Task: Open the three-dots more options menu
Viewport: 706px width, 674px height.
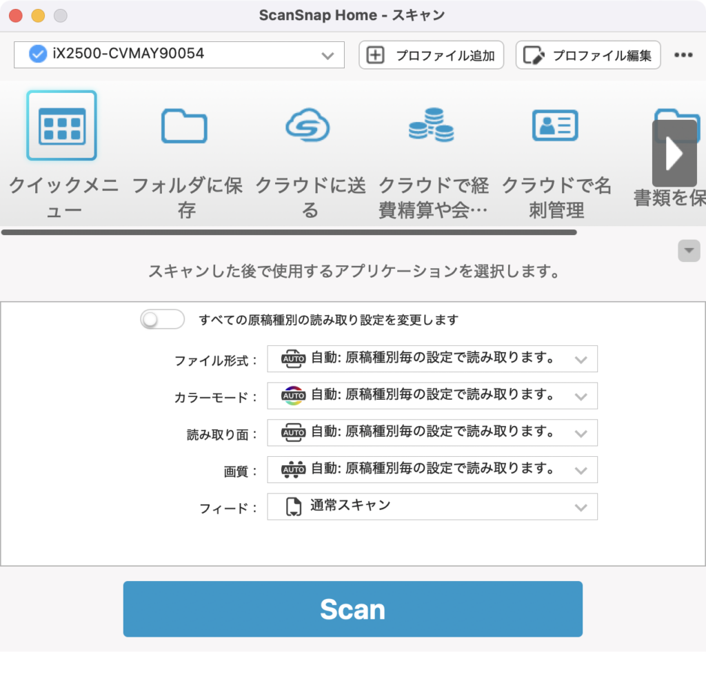Action: (x=683, y=55)
